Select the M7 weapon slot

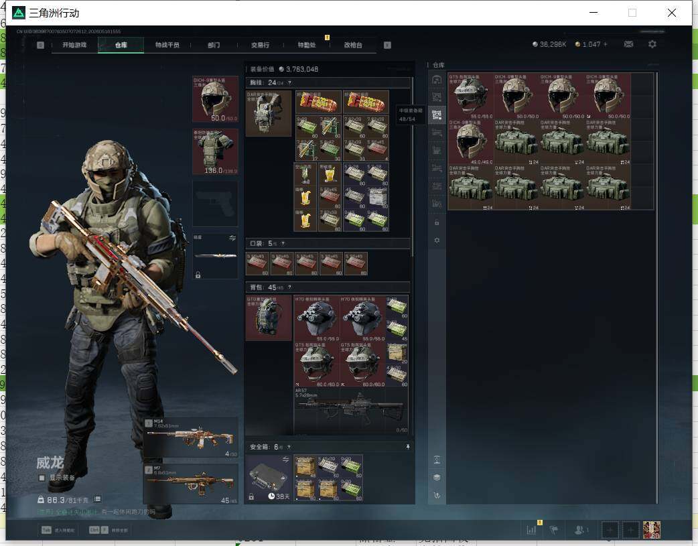point(190,484)
